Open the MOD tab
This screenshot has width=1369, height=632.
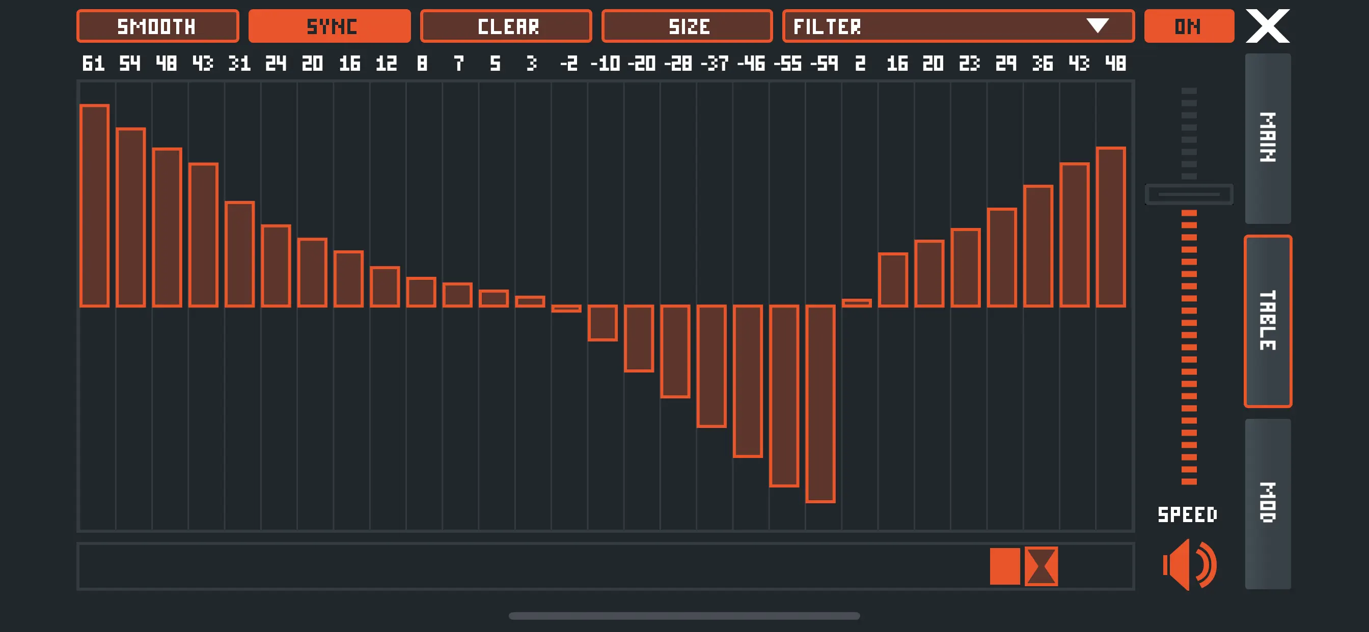1268,503
